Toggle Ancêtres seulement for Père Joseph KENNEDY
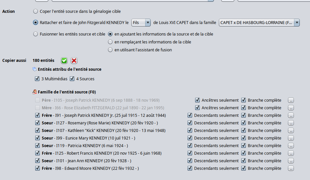 [x=197, y=100]
